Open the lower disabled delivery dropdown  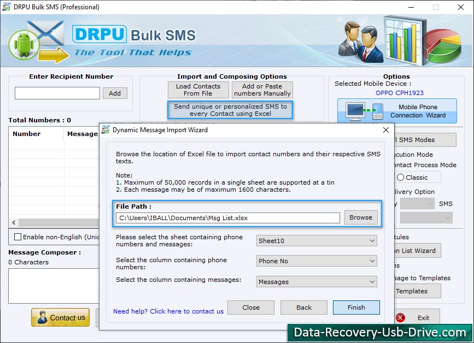pos(426,217)
